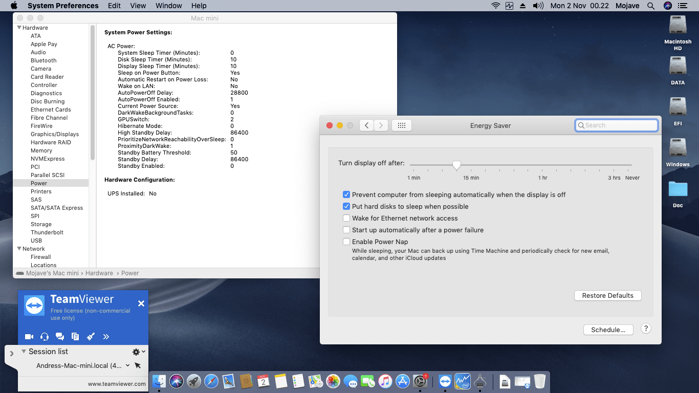The image size is (699, 393).
Task: Open the TeamViewer gear settings dropdown
Action: [138, 352]
